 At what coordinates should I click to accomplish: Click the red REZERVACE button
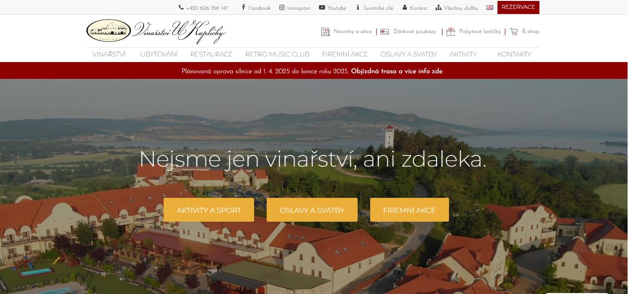[x=518, y=7]
